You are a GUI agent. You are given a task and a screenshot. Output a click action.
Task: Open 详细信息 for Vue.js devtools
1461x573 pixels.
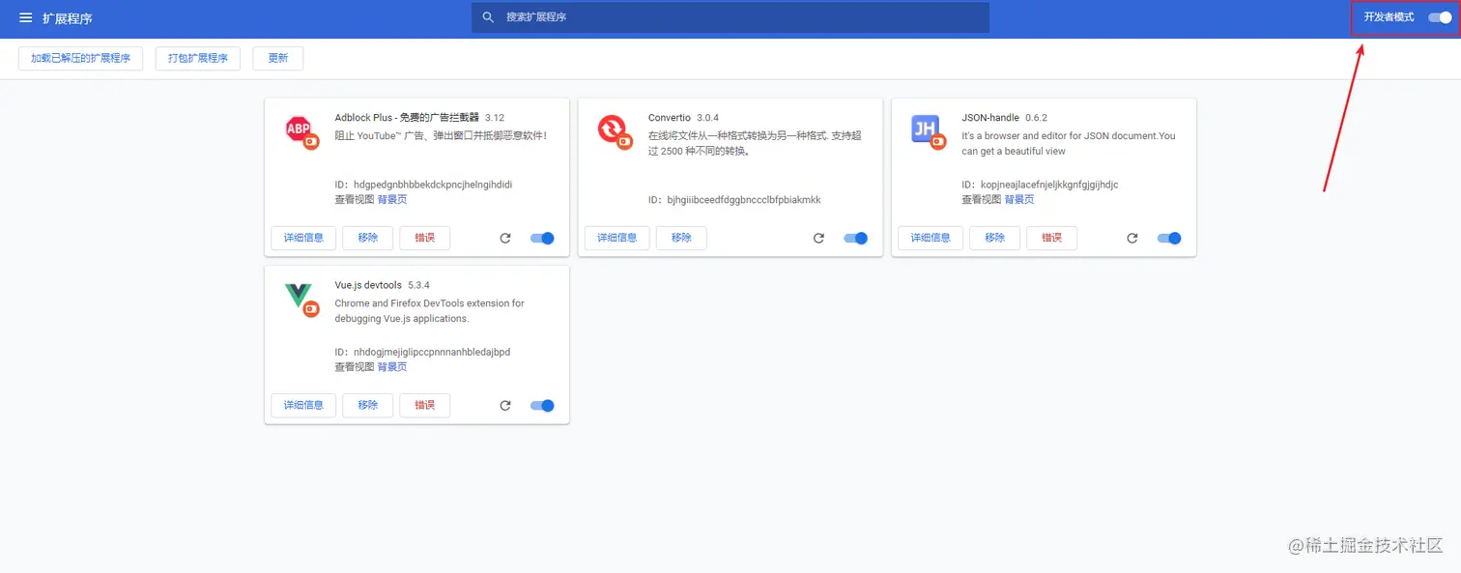click(303, 405)
